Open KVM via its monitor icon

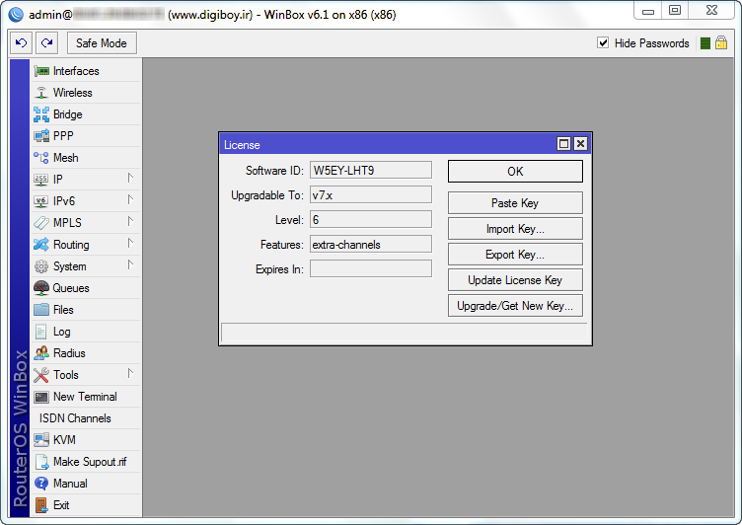[41, 440]
